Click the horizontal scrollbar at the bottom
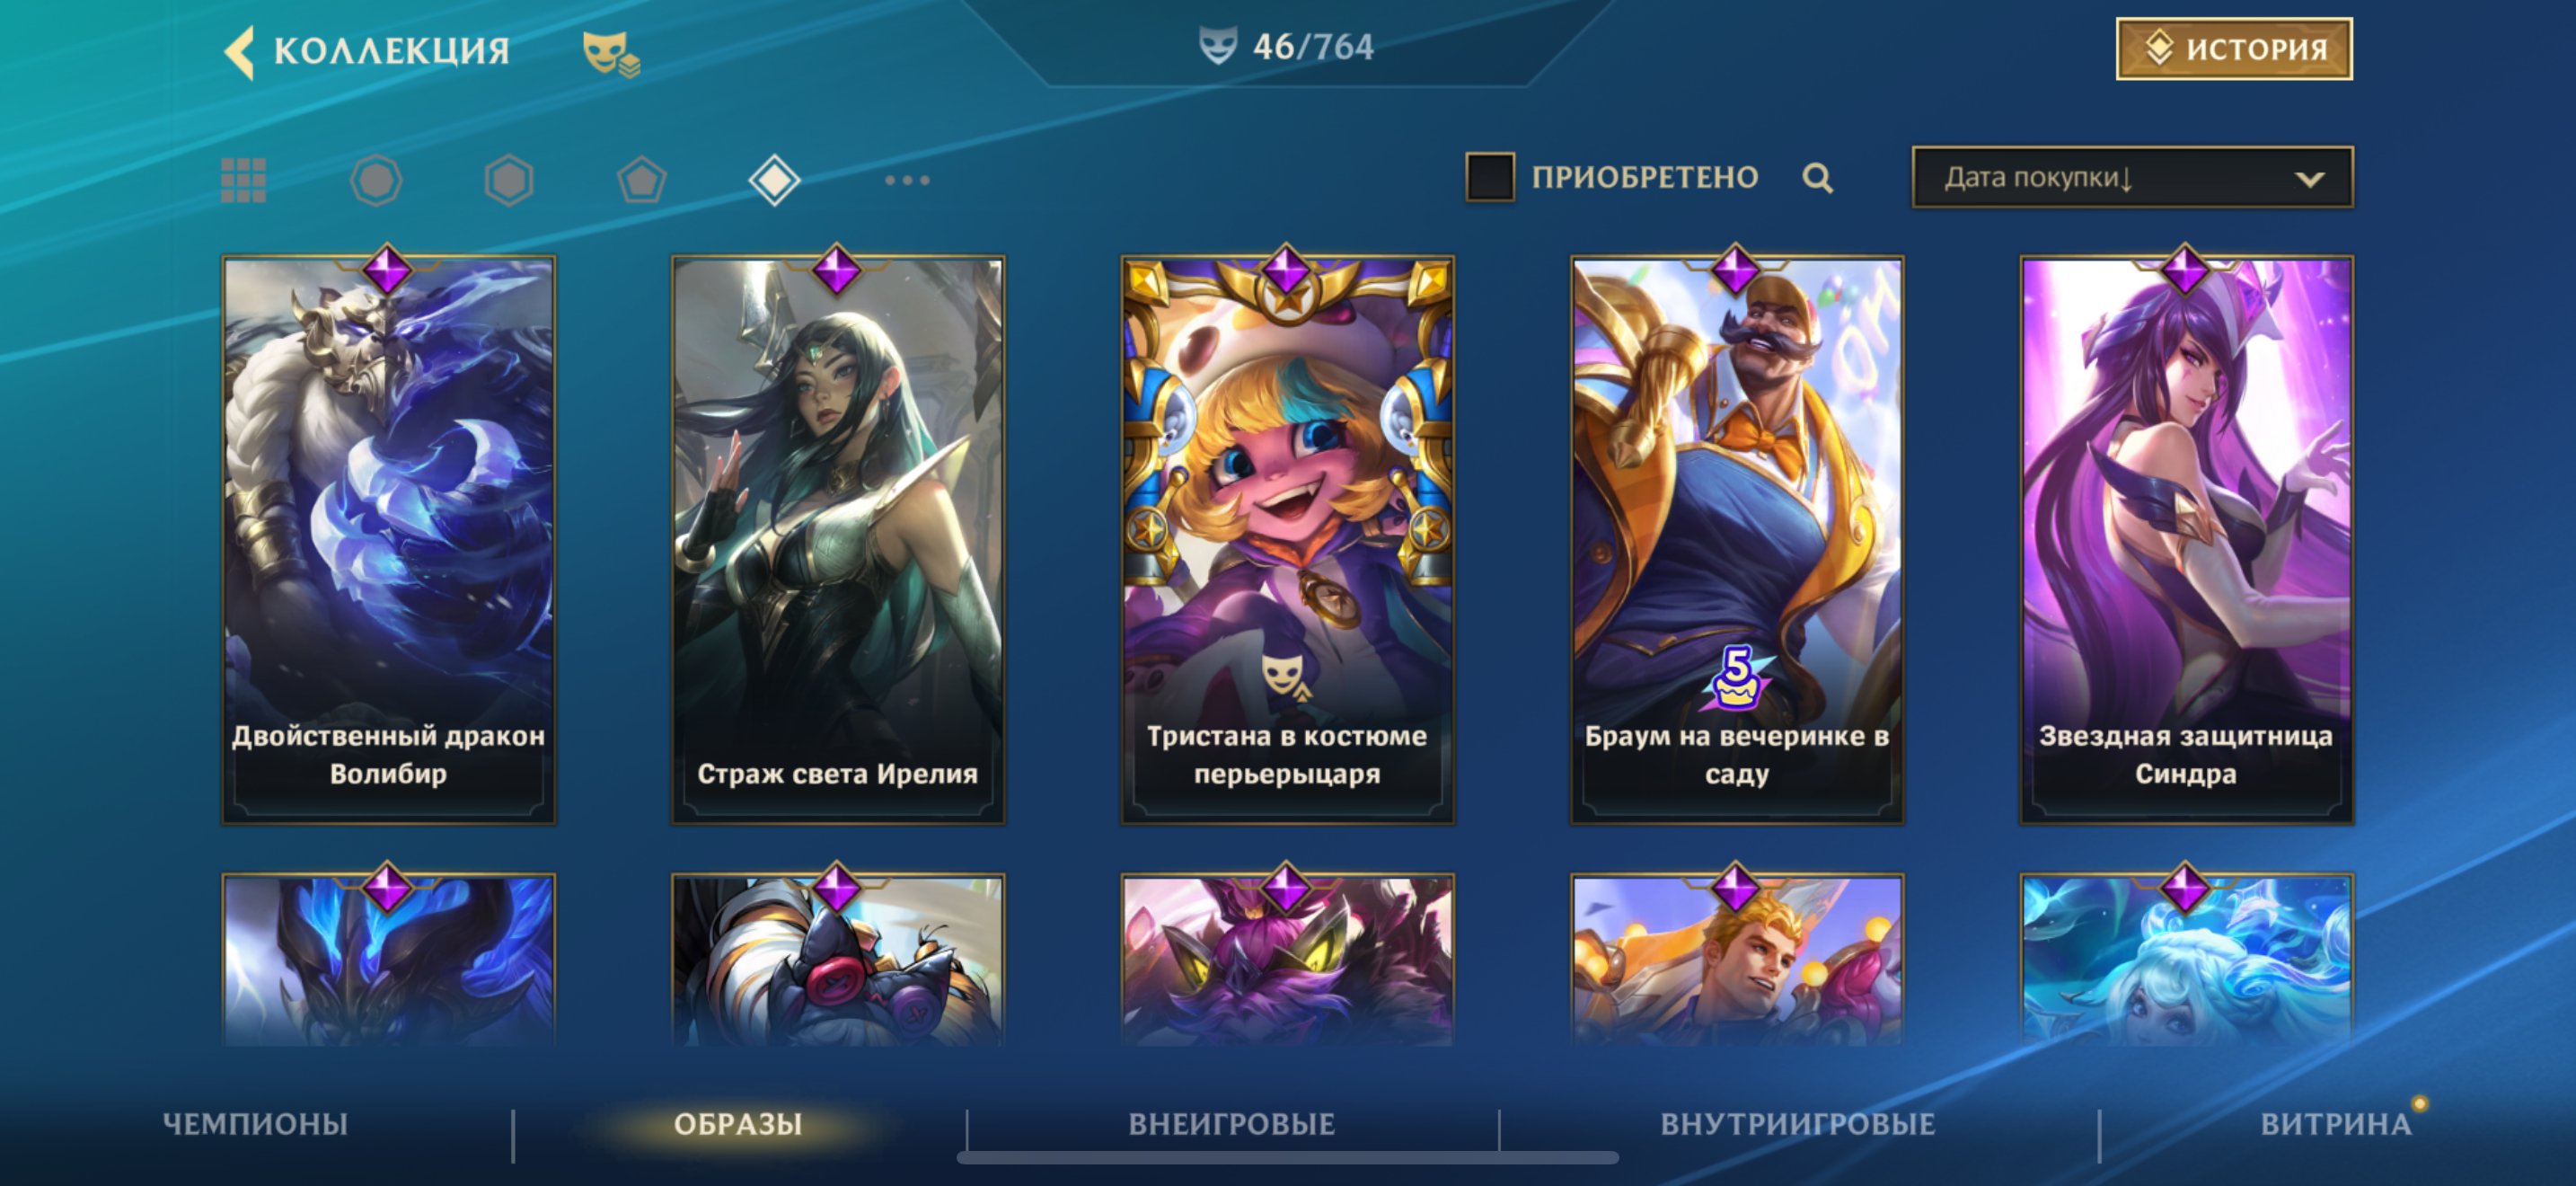Screen dimensions: 2576x1186 pyautogui.click(x=1287, y=1158)
